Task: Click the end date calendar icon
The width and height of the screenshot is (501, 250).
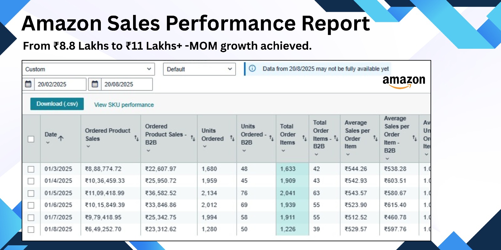Action: coord(95,84)
